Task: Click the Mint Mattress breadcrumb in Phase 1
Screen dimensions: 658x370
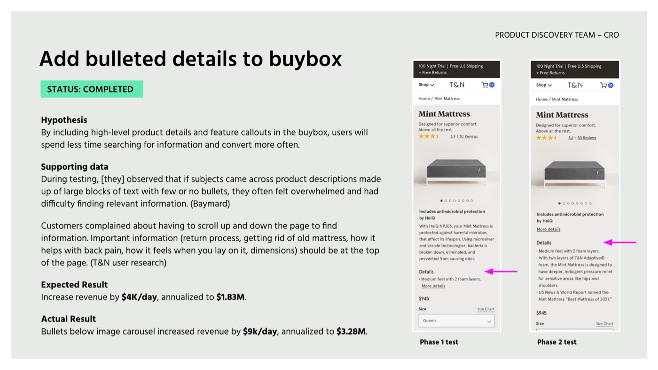Action: tap(447, 99)
